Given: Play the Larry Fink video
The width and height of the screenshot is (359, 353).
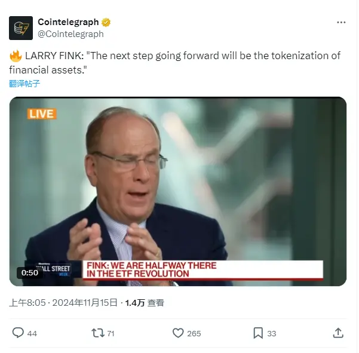Looking at the screenshot, I should (x=178, y=191).
